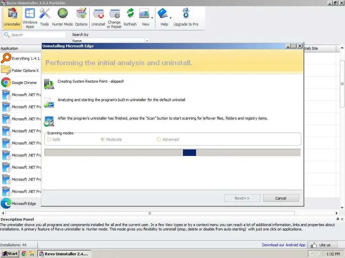Maximize the Uninstalling Microsoft Edge dialog
This screenshot has width=345, height=258.
294,46
